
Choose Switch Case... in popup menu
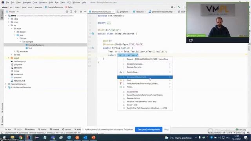point(145,72)
